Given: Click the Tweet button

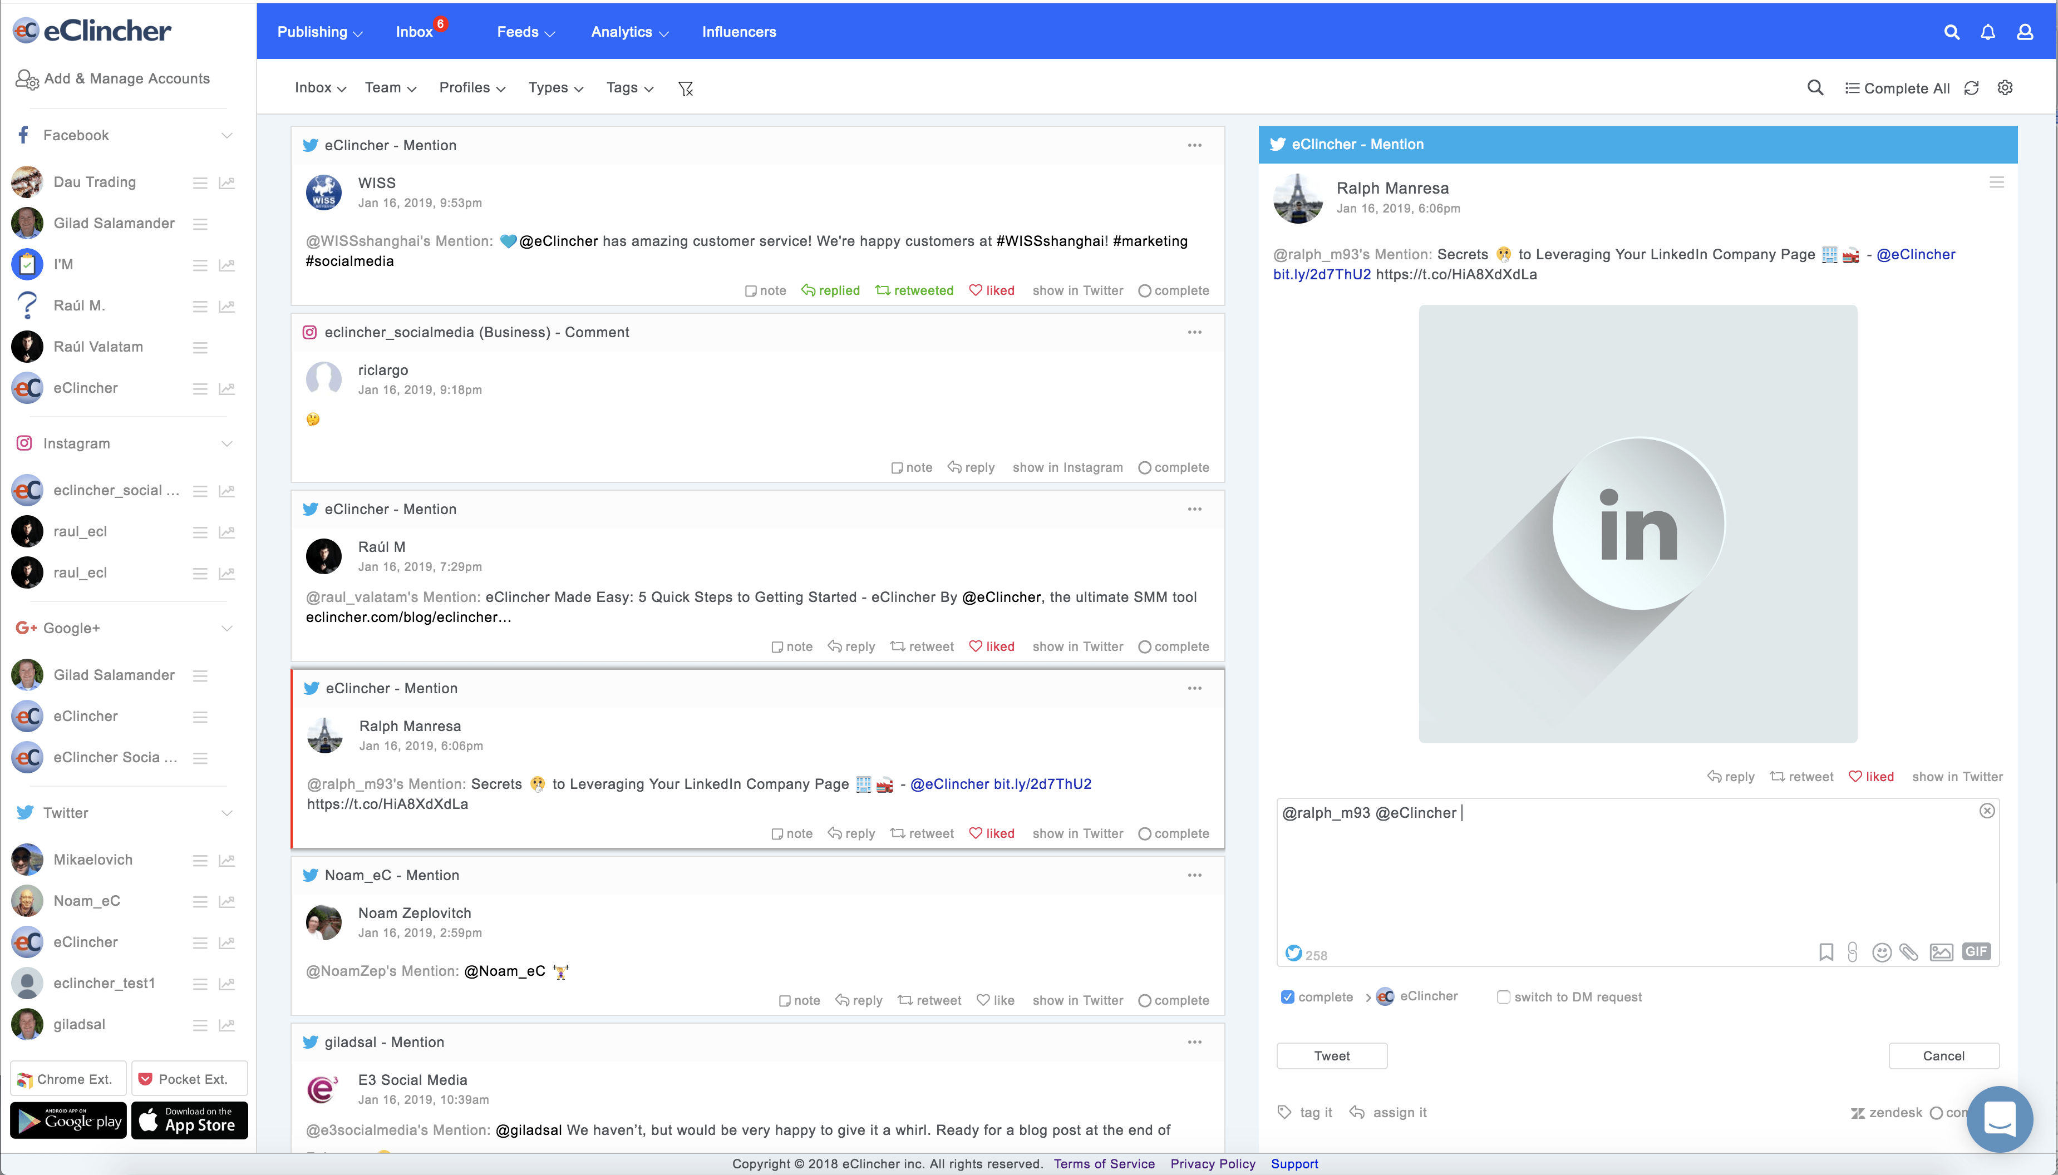Looking at the screenshot, I should click(x=1332, y=1055).
